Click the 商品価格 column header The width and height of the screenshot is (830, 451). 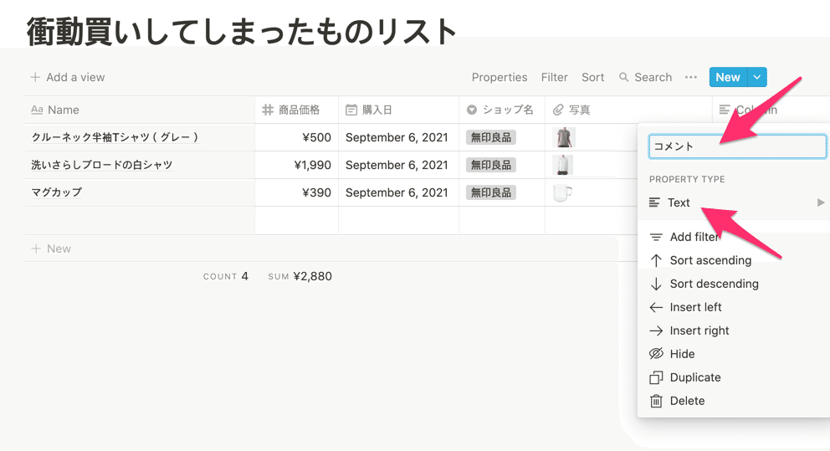click(x=296, y=110)
